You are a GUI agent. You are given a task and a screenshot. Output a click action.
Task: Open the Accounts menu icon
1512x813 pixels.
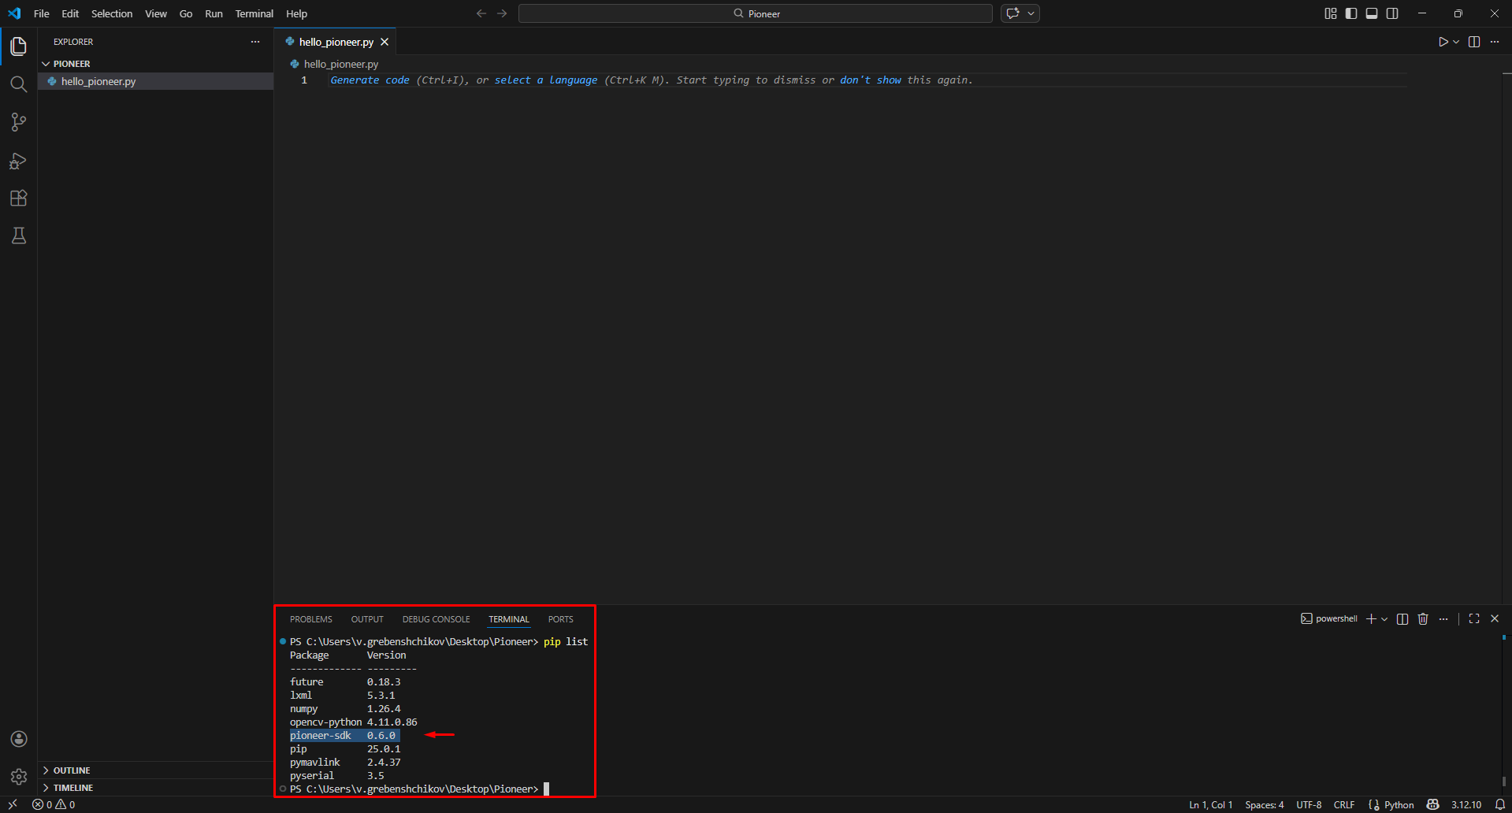pyautogui.click(x=19, y=739)
